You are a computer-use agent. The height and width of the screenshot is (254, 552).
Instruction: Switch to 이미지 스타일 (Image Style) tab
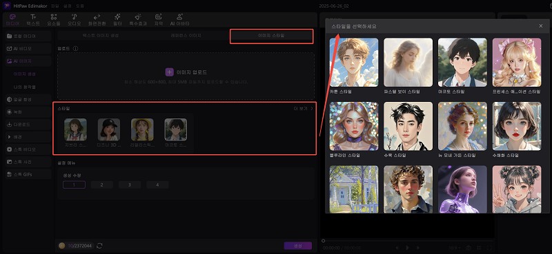coord(271,36)
